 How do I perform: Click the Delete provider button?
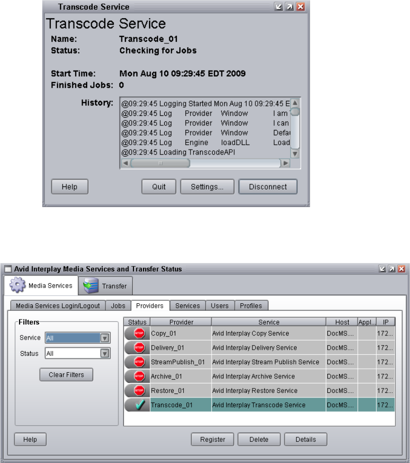259,439
